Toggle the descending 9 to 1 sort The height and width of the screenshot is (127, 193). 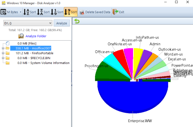tap(71, 12)
